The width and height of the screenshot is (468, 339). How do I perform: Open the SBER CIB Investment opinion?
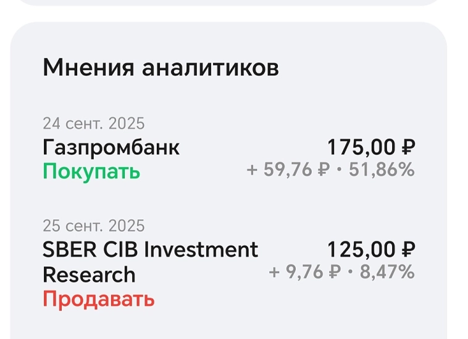click(150, 250)
